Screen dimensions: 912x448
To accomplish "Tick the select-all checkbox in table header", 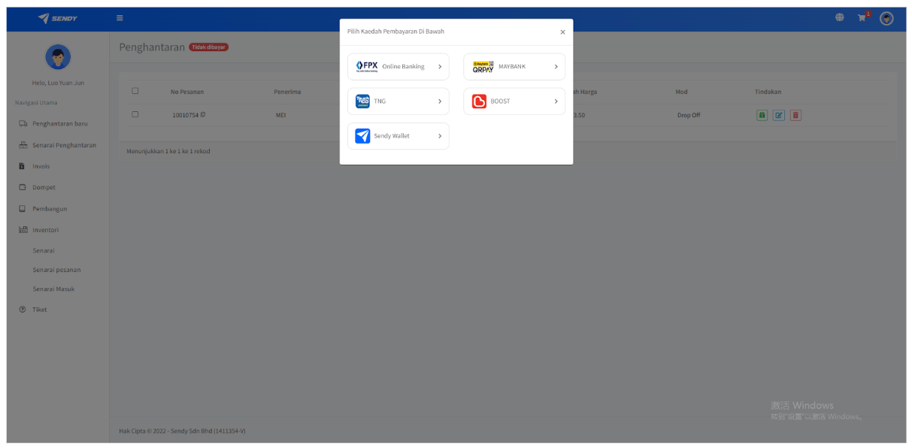I will point(135,91).
